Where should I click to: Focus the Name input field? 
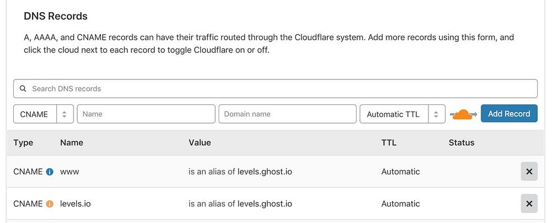(x=146, y=114)
